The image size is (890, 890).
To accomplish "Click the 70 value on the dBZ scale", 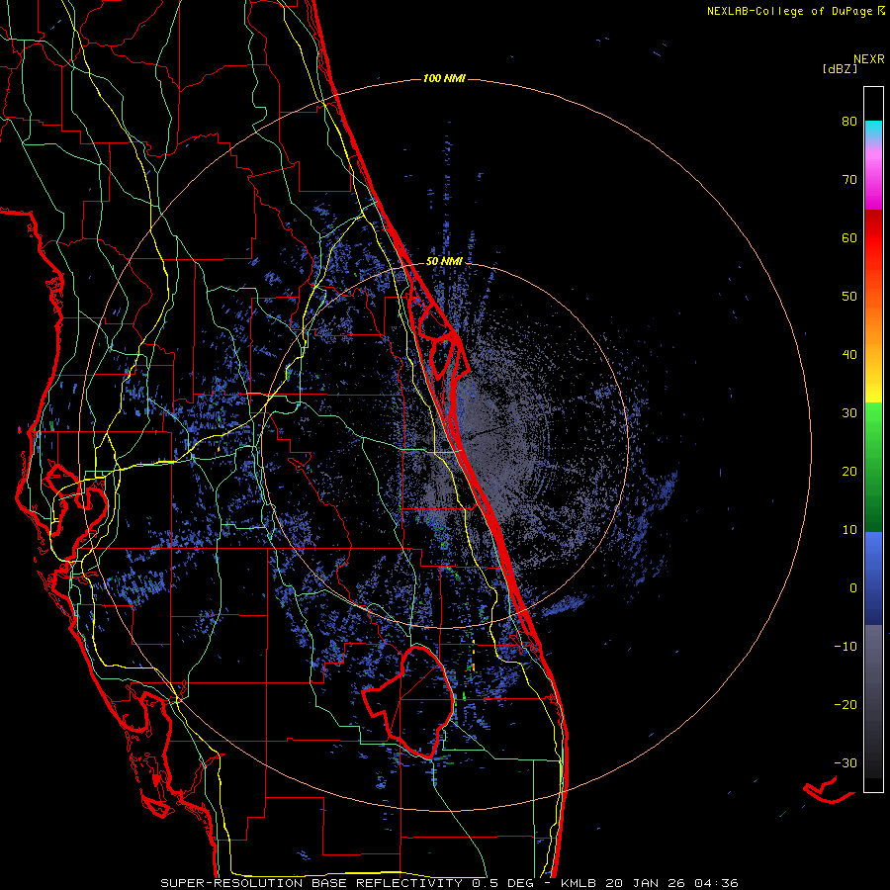I will coord(849,180).
